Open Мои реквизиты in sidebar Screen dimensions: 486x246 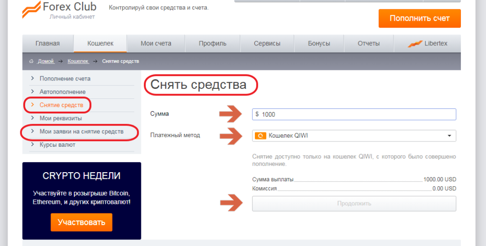pyautogui.click(x=61, y=118)
